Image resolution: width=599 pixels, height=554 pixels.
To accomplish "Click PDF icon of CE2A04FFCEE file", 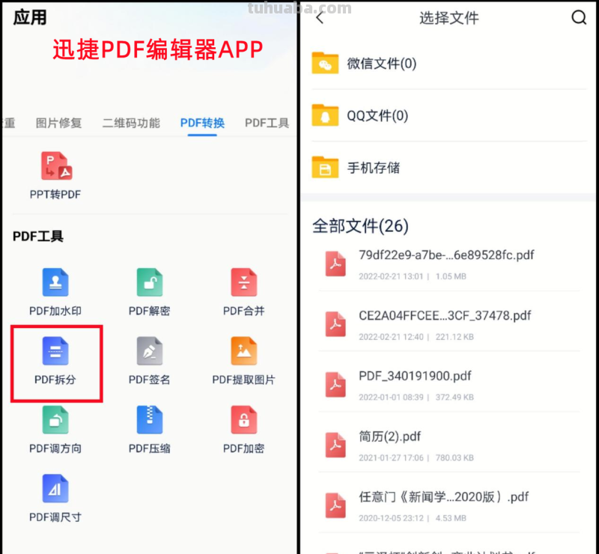I will 335,324.
